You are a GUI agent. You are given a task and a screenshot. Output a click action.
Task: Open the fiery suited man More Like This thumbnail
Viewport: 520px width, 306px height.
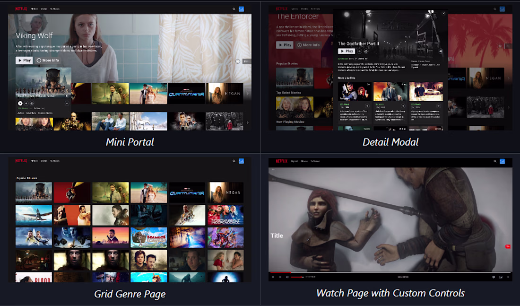tap(390, 91)
